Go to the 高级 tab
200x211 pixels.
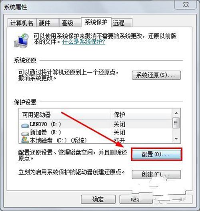pos(70,23)
